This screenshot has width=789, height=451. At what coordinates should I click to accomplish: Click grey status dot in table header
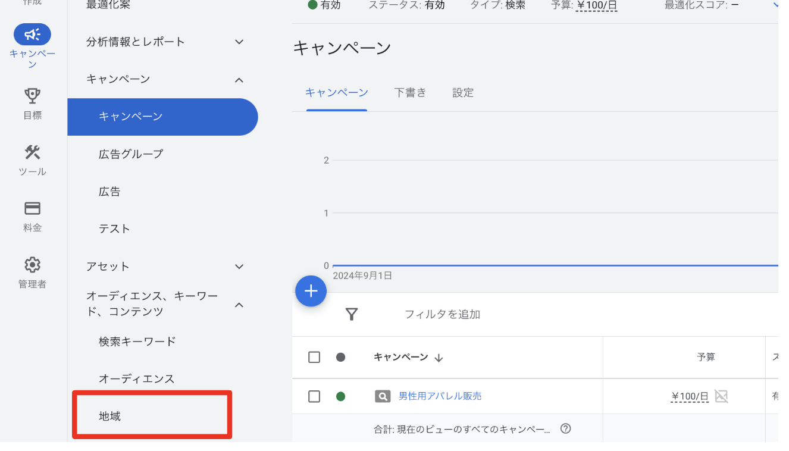(340, 358)
